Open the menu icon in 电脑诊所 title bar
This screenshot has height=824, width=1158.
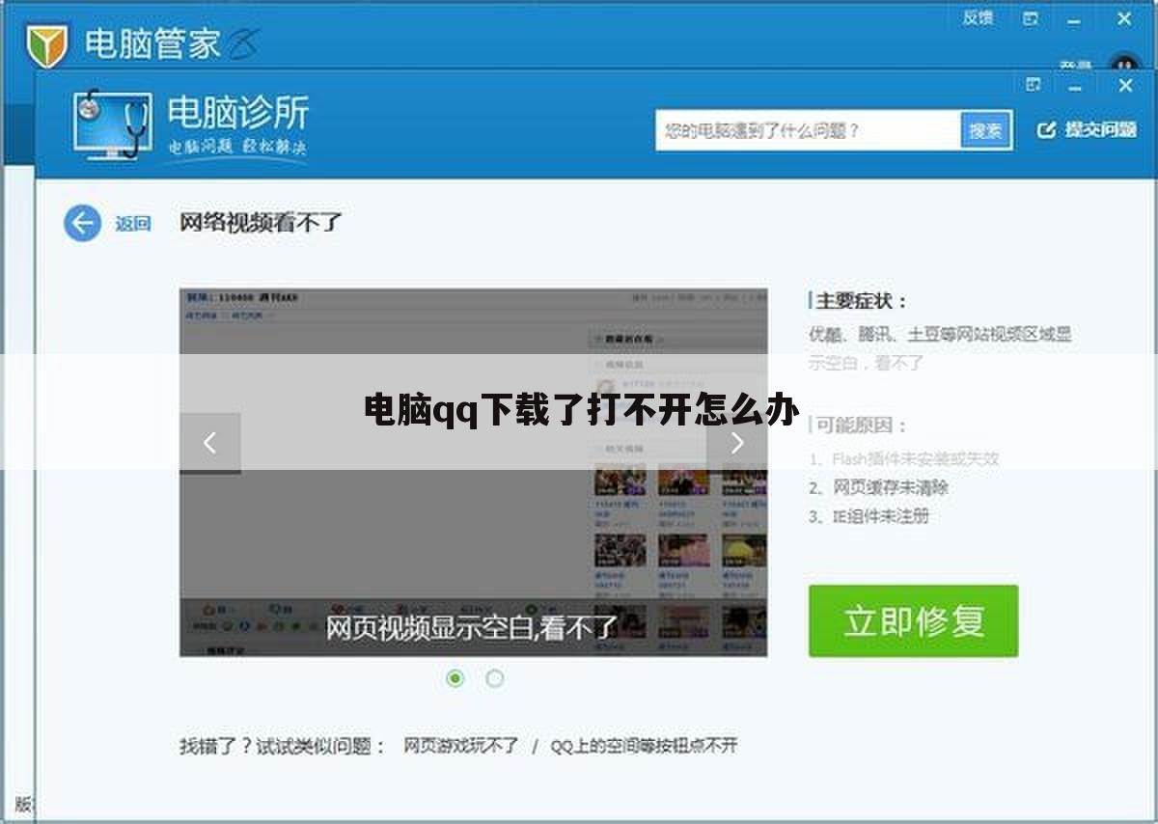click(1034, 85)
